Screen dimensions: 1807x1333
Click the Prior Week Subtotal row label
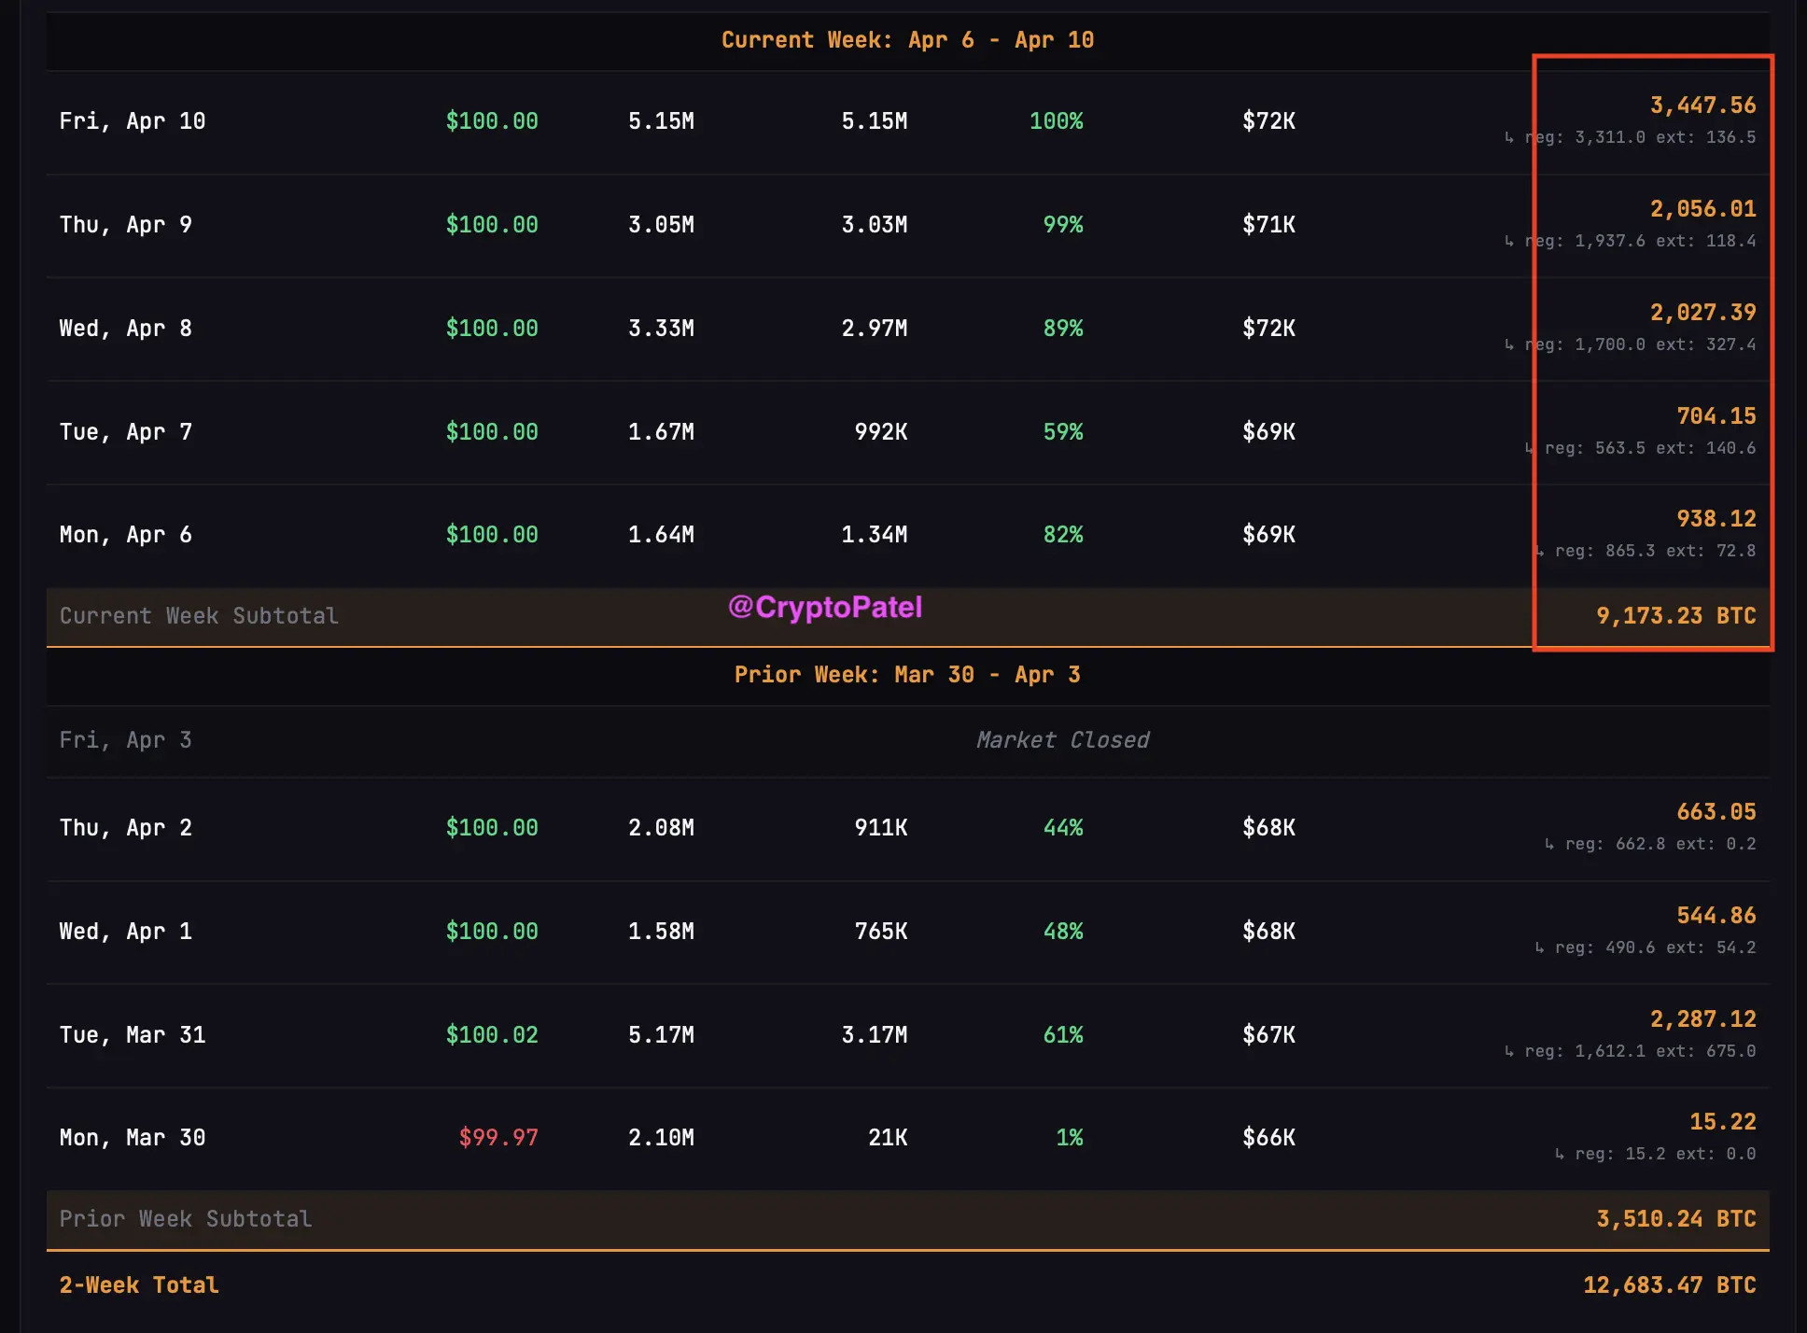186,1219
